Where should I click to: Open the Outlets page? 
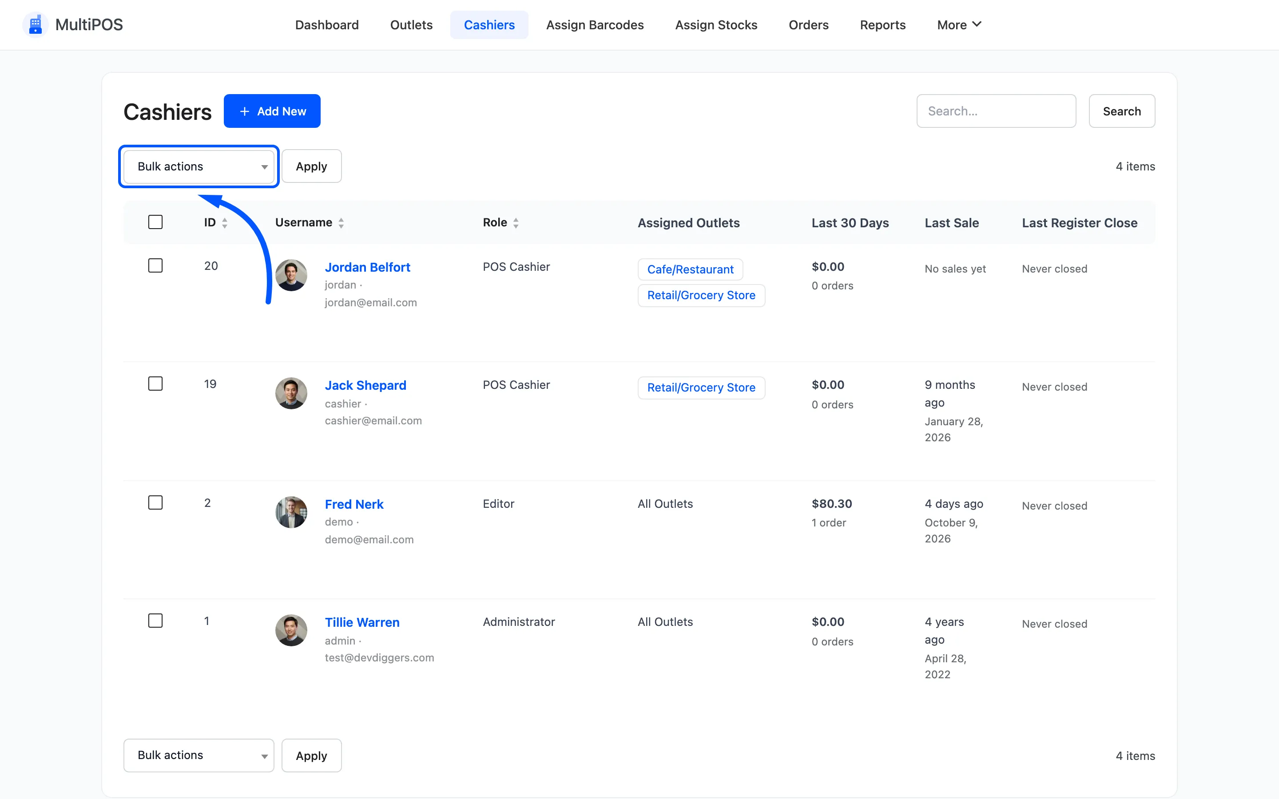pyautogui.click(x=411, y=25)
